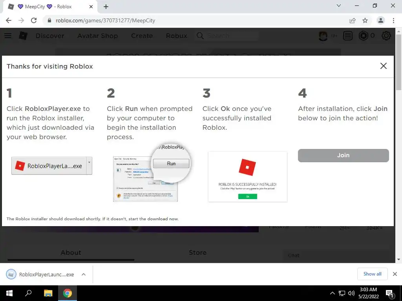Click the address bar URL
The height and width of the screenshot is (301, 402).
105,20
